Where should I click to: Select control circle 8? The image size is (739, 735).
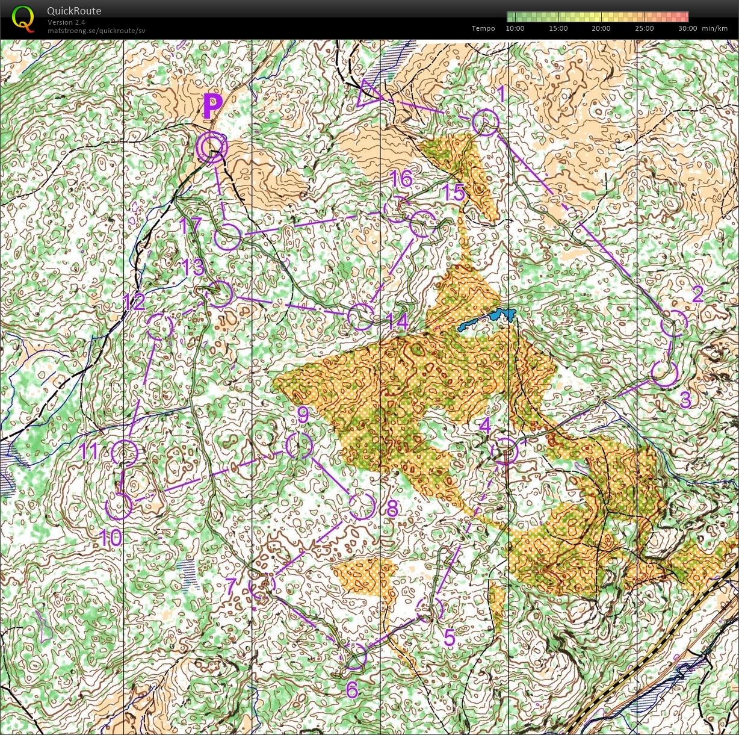pyautogui.click(x=362, y=506)
